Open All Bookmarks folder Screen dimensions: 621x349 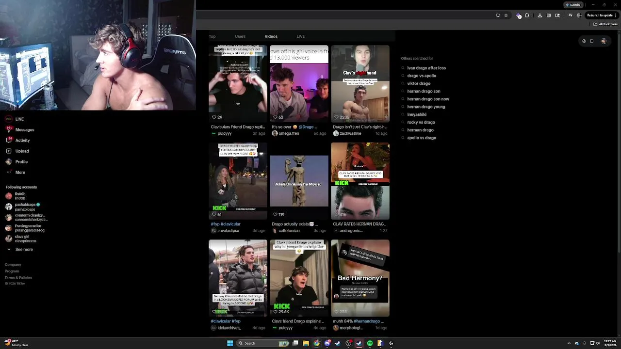[x=605, y=24]
